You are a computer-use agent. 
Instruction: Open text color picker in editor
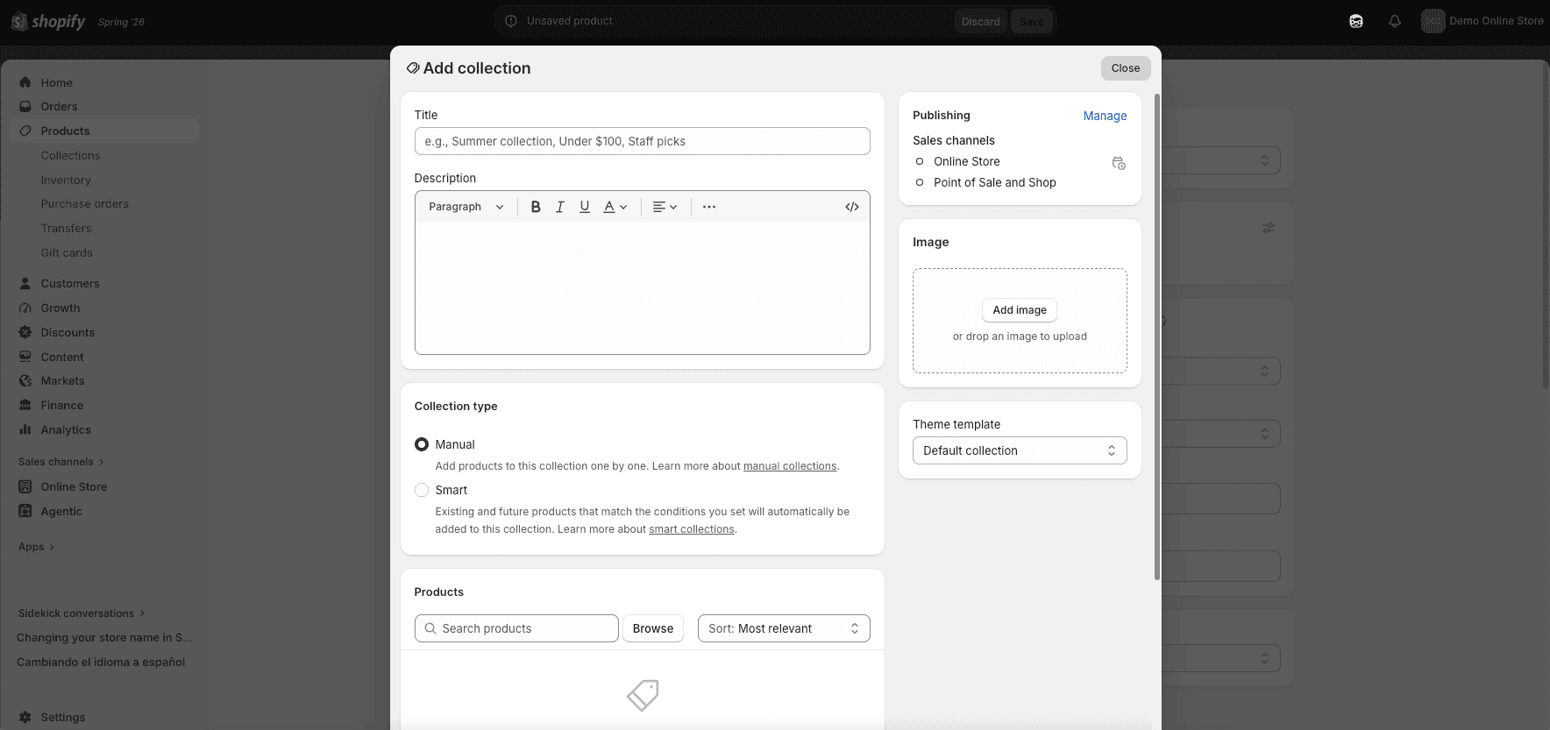[615, 207]
